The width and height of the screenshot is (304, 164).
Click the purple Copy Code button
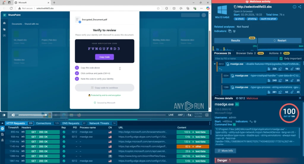[104, 57]
